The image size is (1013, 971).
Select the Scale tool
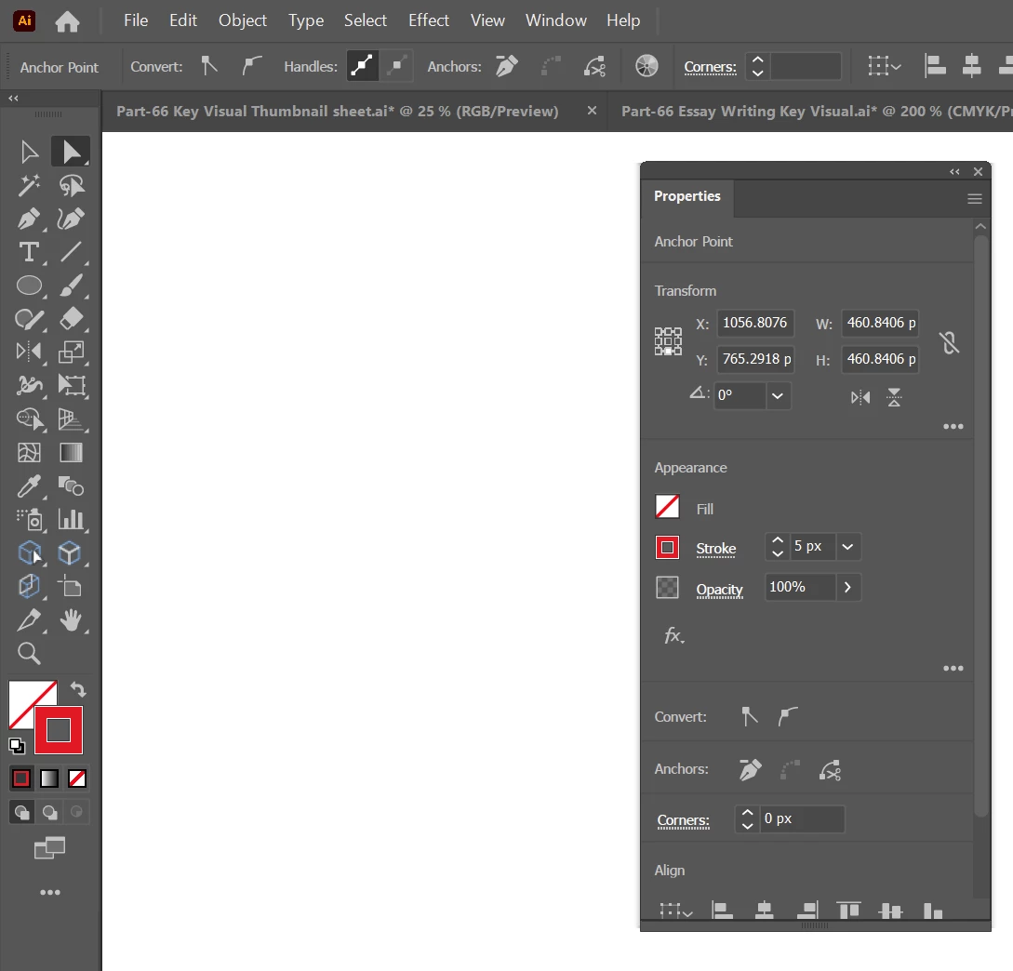point(71,352)
